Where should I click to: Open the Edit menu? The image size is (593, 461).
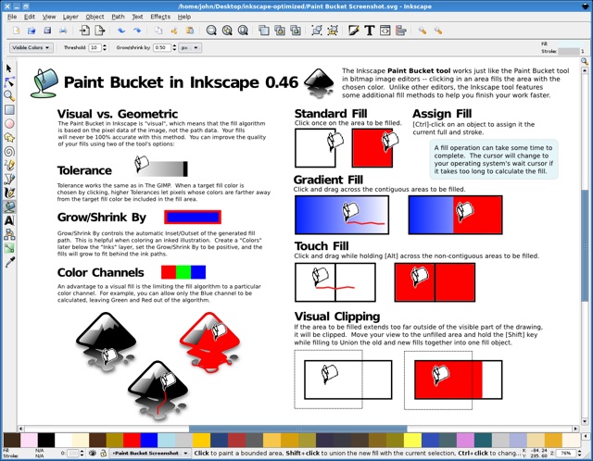(30, 17)
